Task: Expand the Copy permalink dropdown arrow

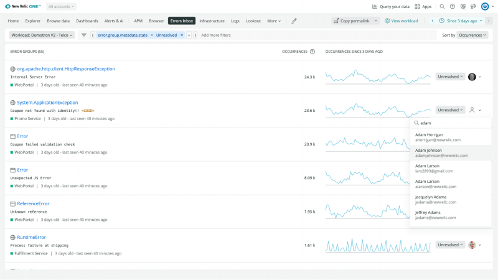Action: point(376,21)
